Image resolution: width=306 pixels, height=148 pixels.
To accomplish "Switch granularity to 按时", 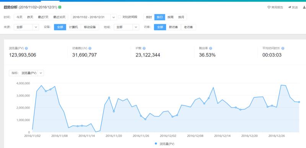I will [x=149, y=17].
